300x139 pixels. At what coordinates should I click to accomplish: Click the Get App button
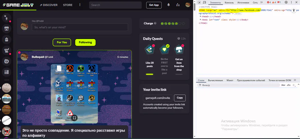tap(154, 5)
